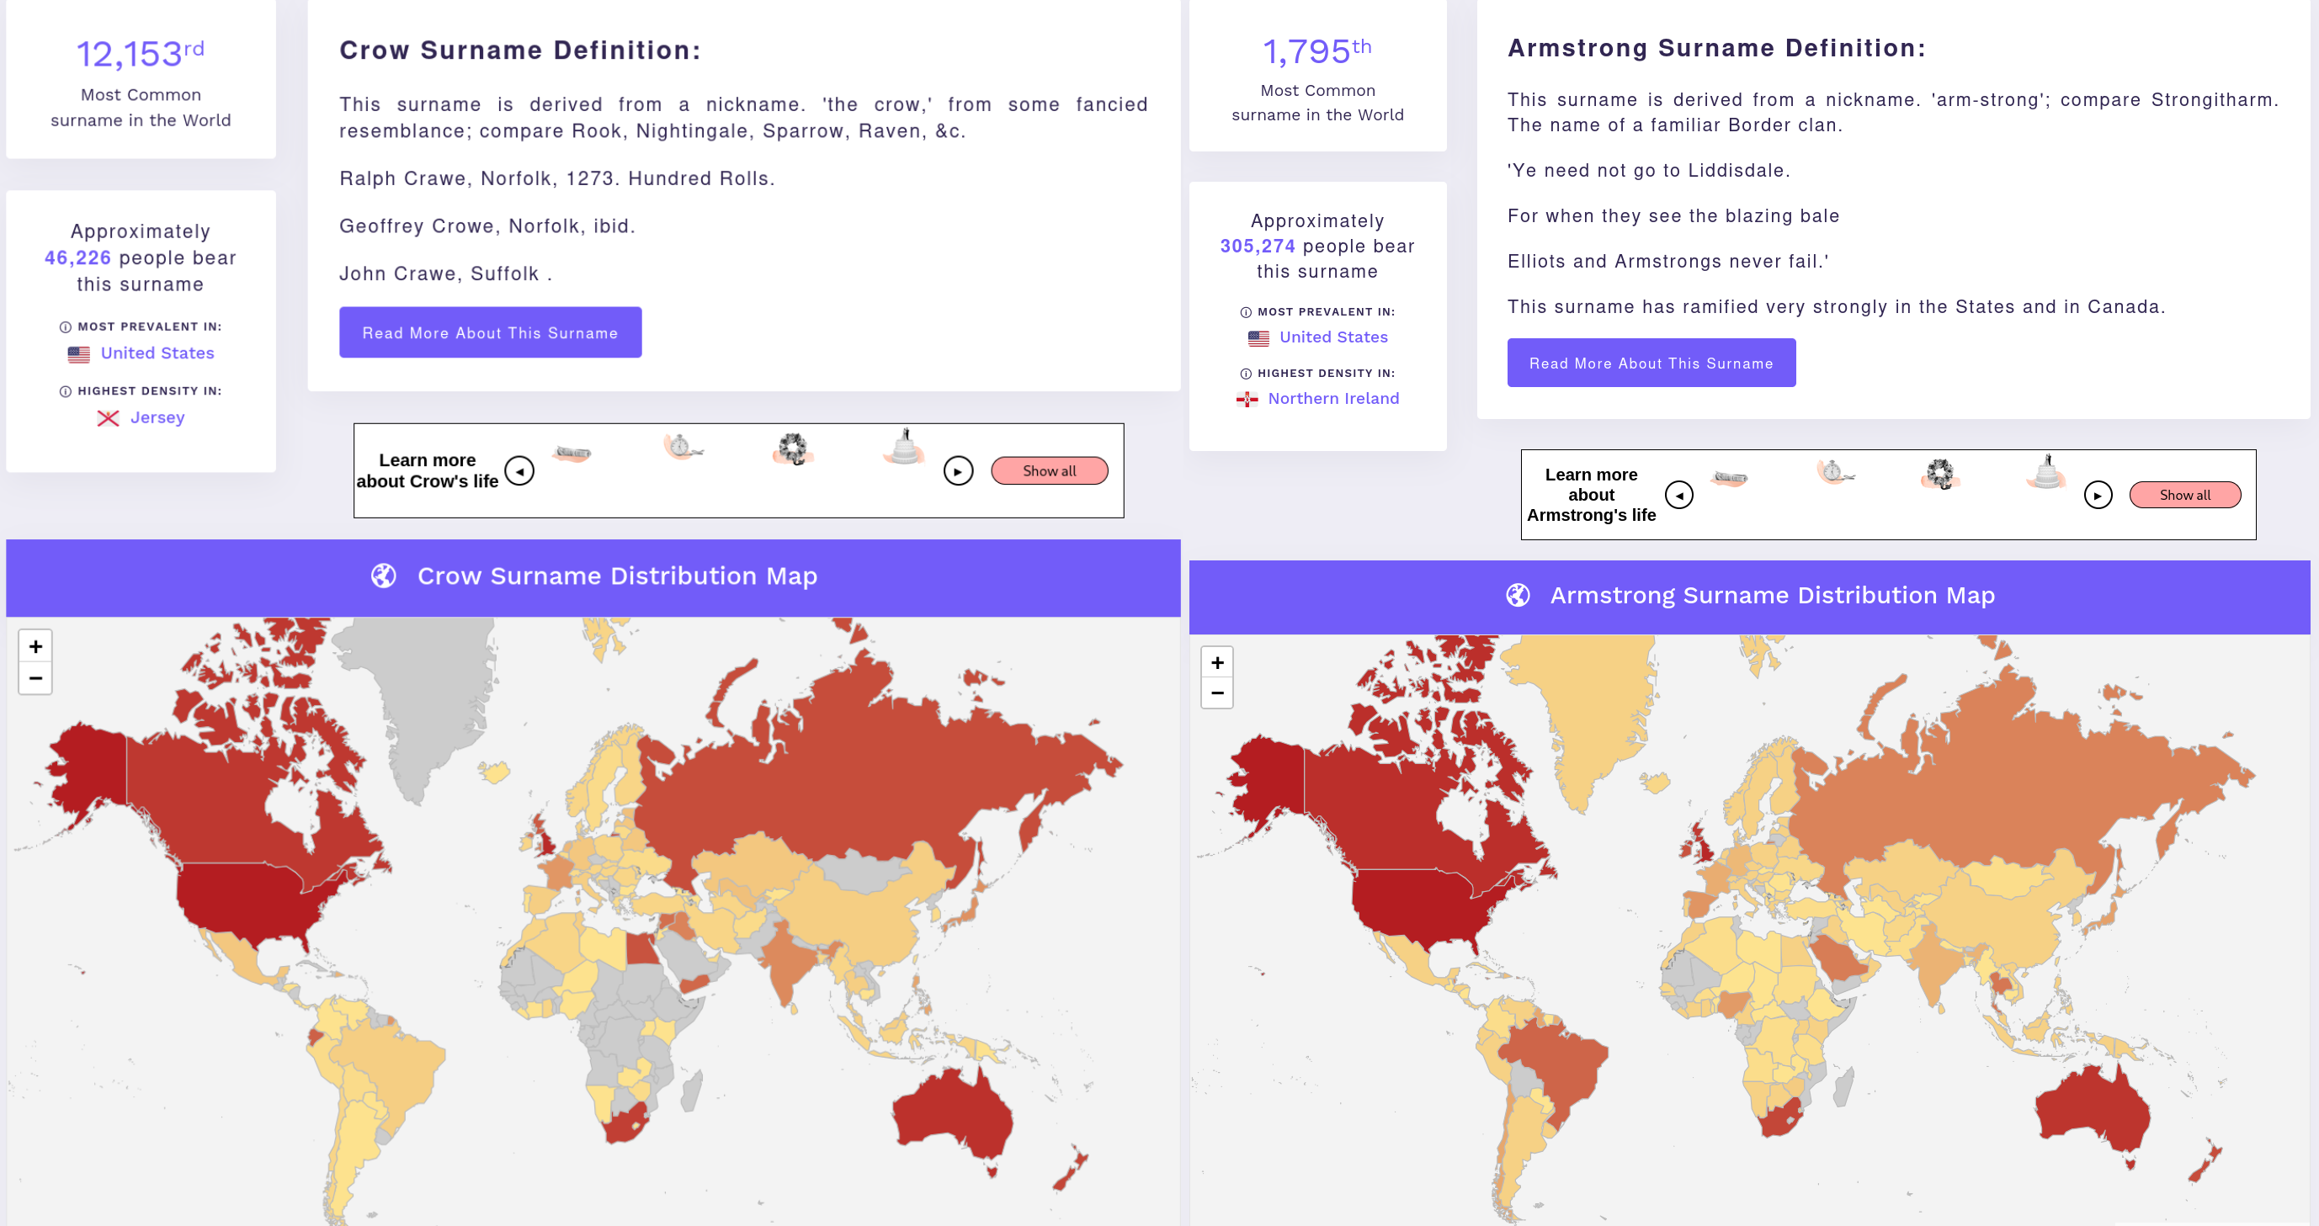
Task: Click the Jersey flag icon
Action: coord(108,418)
